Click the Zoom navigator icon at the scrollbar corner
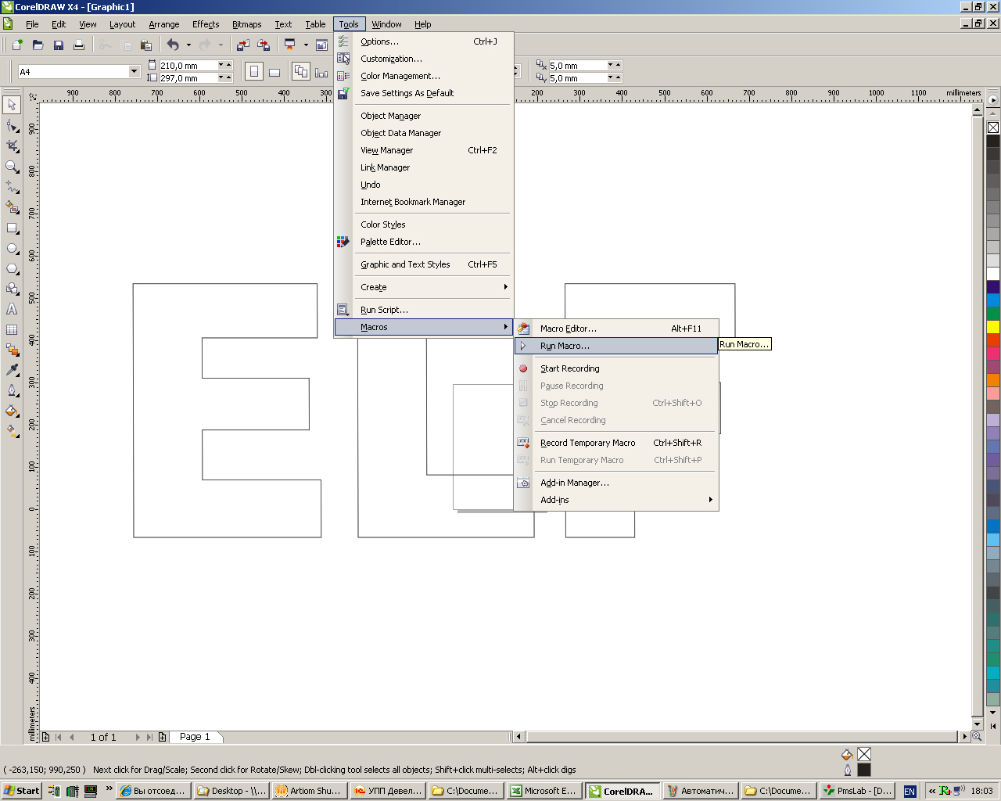 [977, 736]
